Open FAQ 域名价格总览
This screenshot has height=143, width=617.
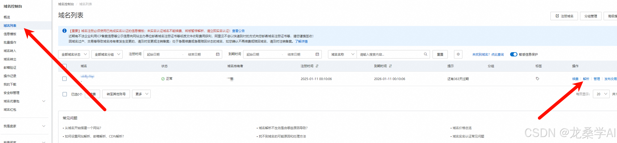[x=462, y=128]
